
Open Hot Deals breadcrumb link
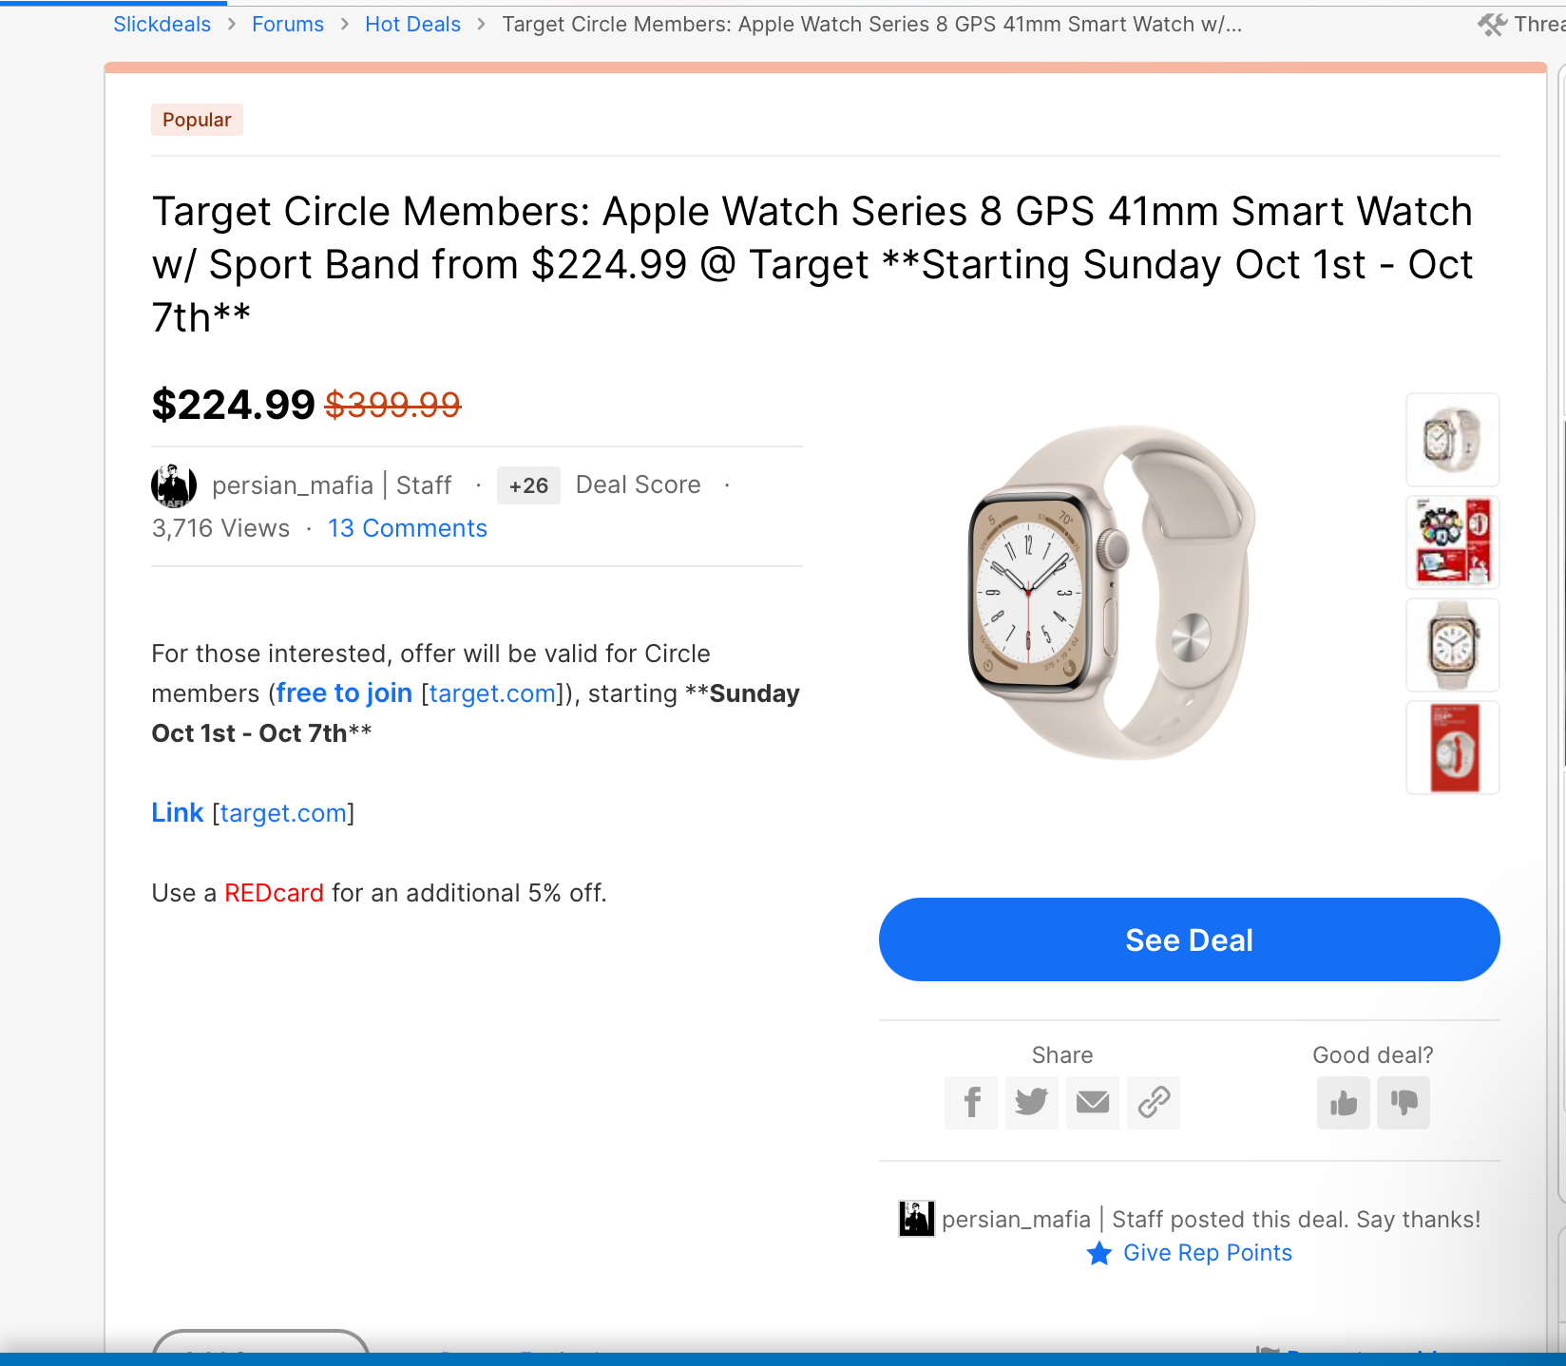click(x=412, y=25)
